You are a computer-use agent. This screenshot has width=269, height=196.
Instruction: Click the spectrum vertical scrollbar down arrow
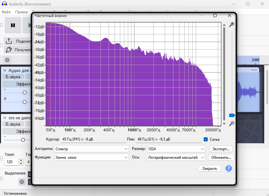pos(224,124)
